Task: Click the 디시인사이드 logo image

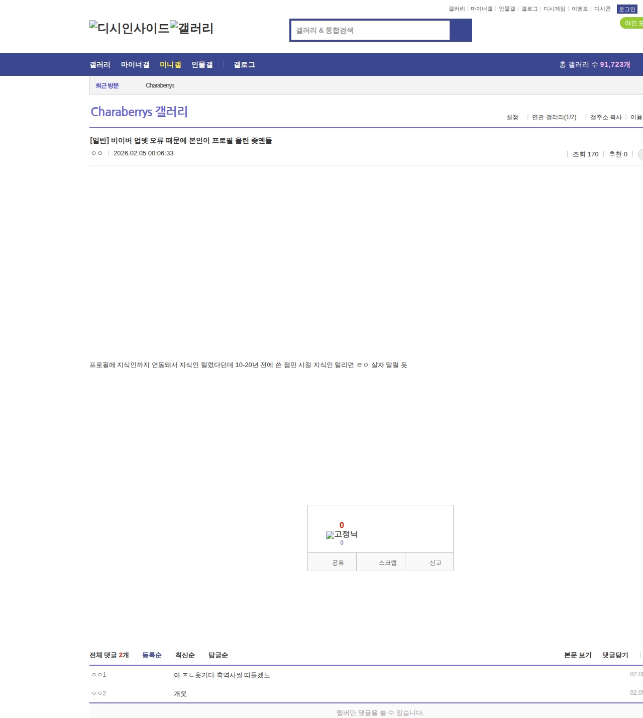Action: (x=129, y=28)
